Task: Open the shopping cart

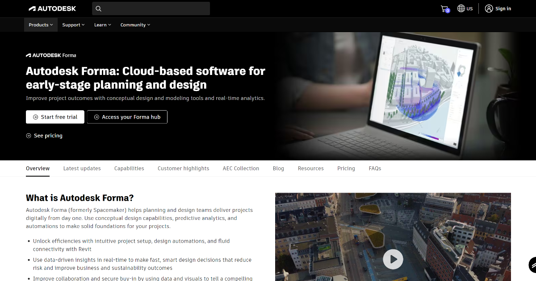Action: [444, 8]
